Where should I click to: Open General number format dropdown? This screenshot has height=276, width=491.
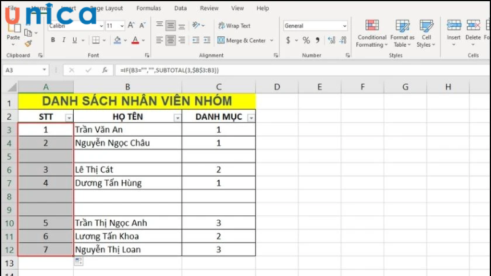344,26
